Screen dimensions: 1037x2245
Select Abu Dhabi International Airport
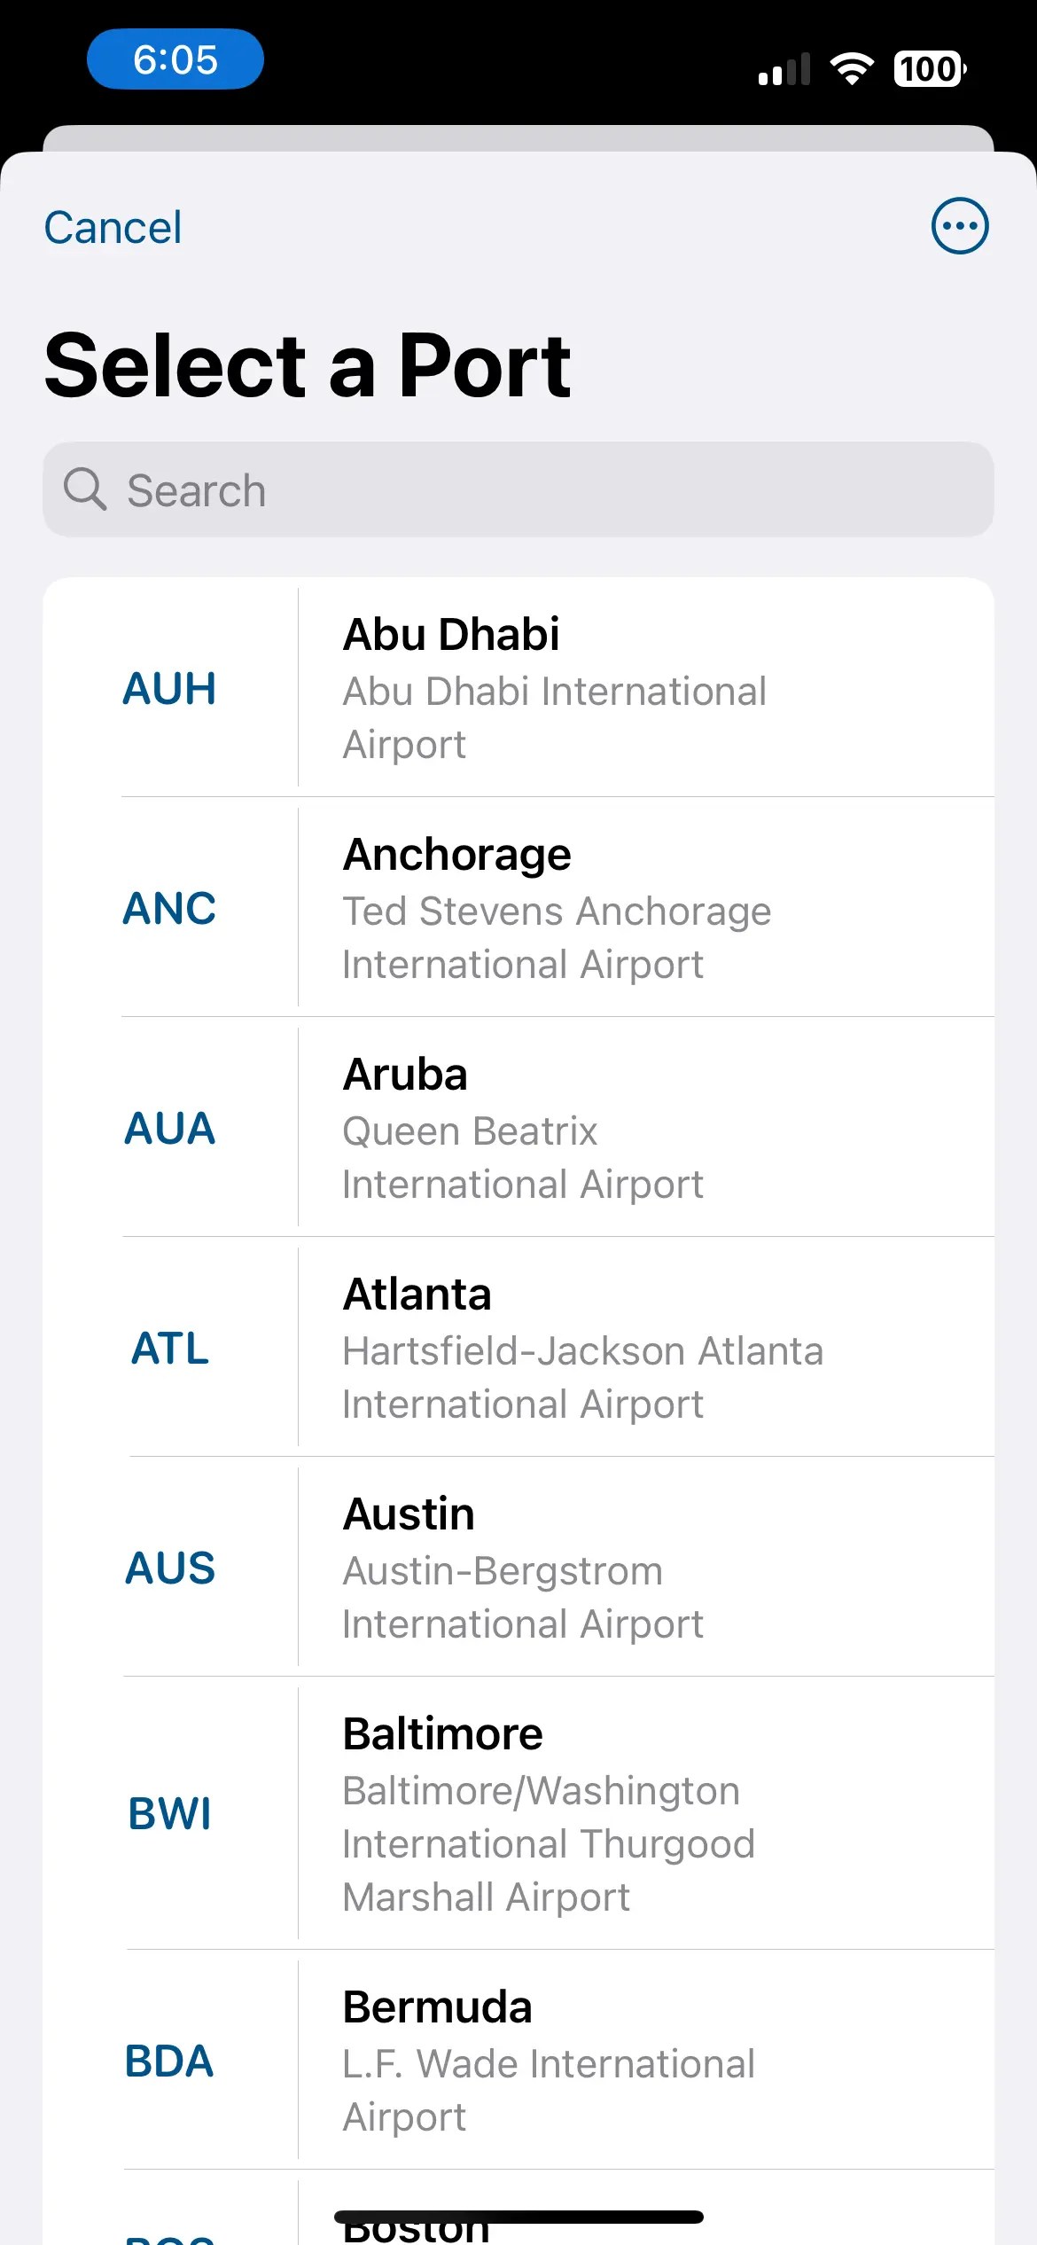click(x=518, y=687)
